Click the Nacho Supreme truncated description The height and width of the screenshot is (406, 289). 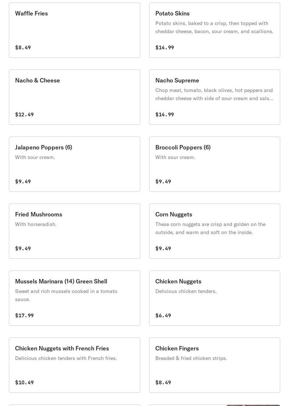click(214, 94)
